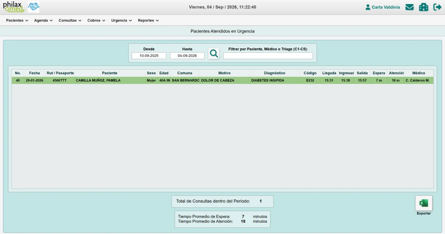Expand the Consultas dropdown menu
Image resolution: width=445 pixels, height=234 pixels.
coord(70,20)
